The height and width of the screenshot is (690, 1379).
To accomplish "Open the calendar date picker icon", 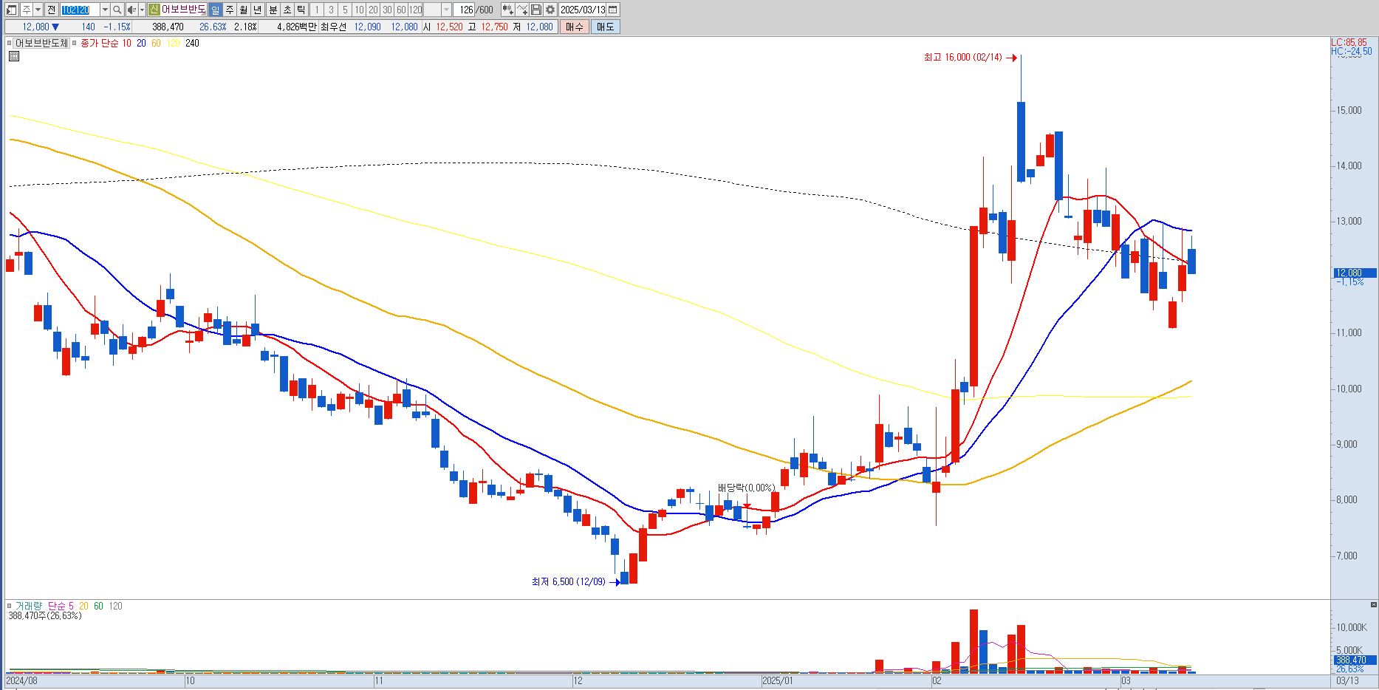I will (x=613, y=10).
